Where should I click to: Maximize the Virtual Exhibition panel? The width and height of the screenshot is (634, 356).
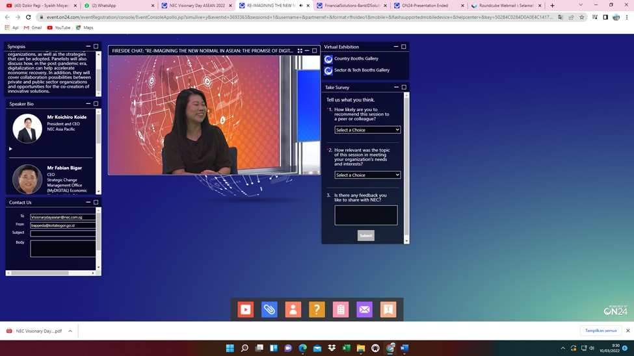(x=404, y=47)
